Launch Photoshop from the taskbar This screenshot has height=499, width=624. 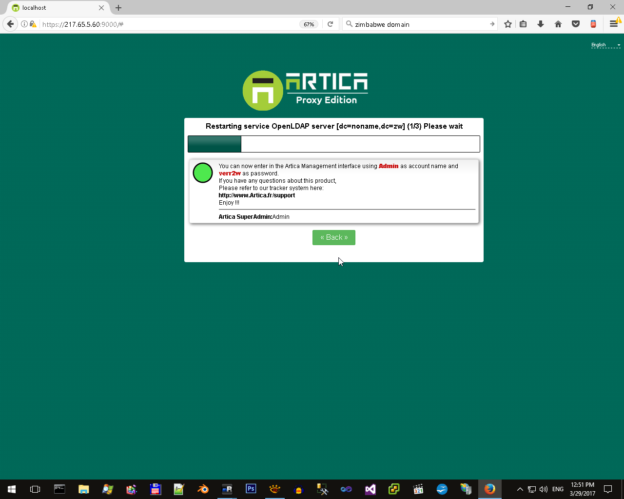251,489
